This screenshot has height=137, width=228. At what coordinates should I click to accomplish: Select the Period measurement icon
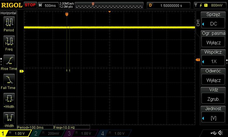[x=9, y=22]
